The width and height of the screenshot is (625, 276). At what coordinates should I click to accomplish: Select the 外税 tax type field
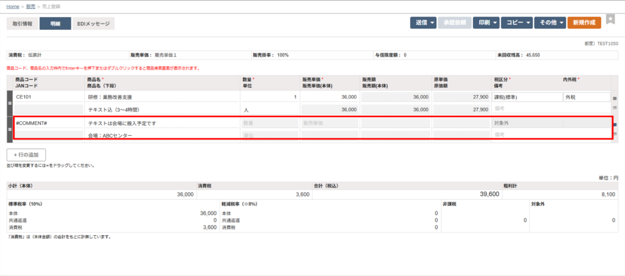[586, 97]
